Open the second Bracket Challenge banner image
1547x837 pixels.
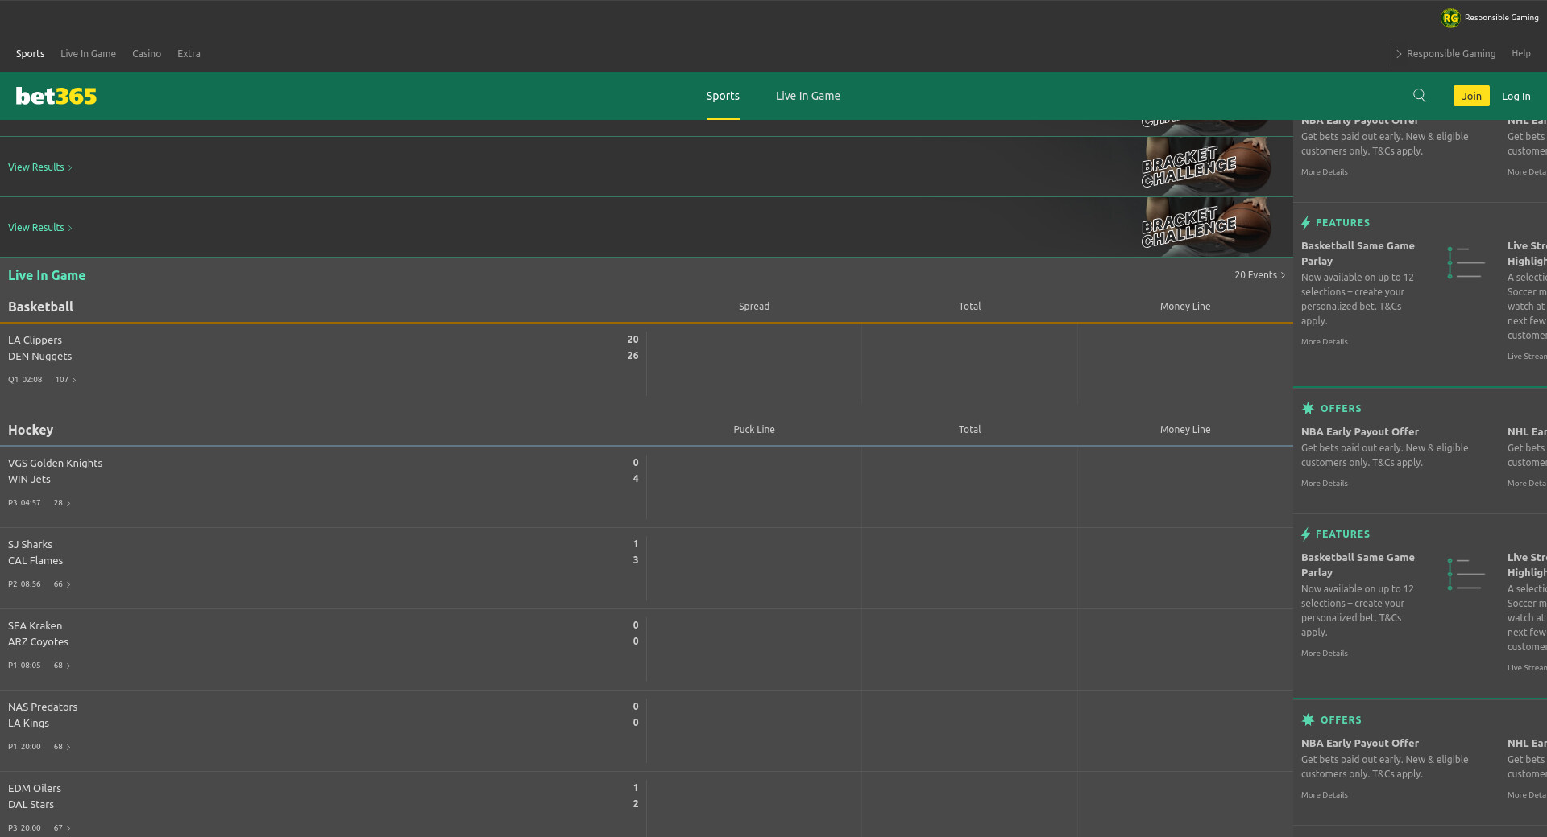coord(1204,227)
